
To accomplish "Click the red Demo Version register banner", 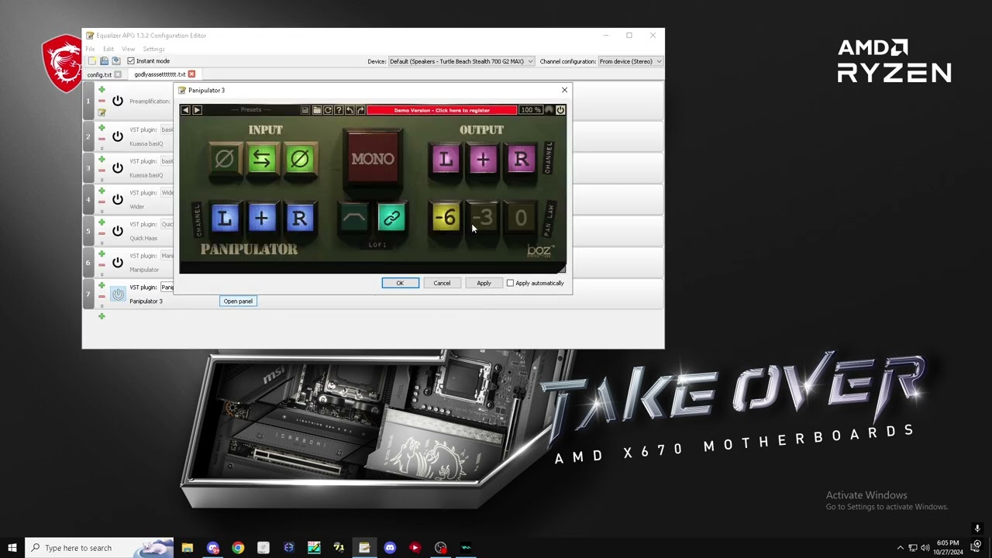I will 442,110.
